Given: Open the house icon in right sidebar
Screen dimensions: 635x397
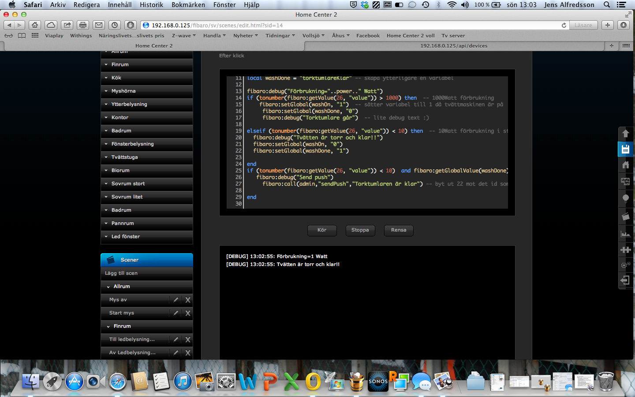Looking at the screenshot, I should (x=625, y=165).
